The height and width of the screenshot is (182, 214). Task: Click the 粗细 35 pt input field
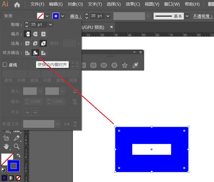[39, 25]
